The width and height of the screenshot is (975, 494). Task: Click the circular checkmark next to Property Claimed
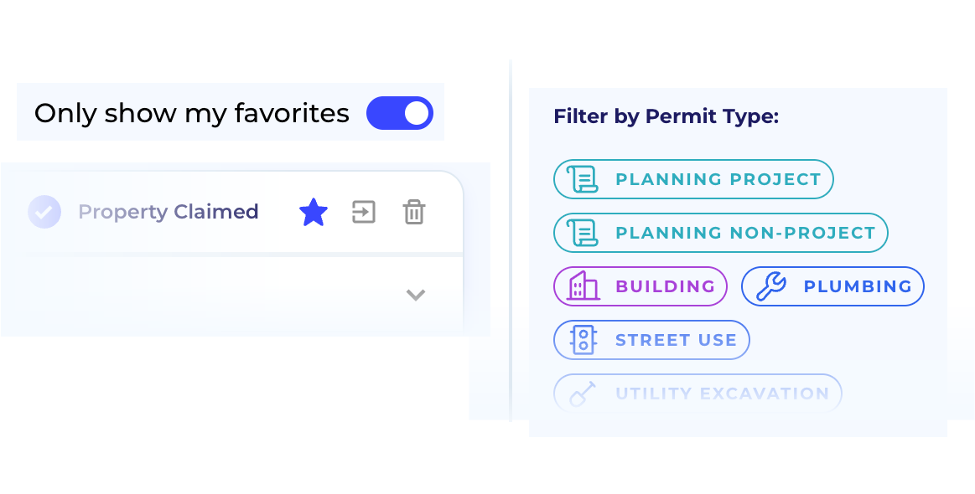coord(44,212)
